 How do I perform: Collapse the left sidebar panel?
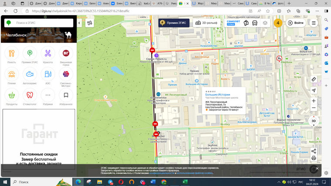coord(79,23)
